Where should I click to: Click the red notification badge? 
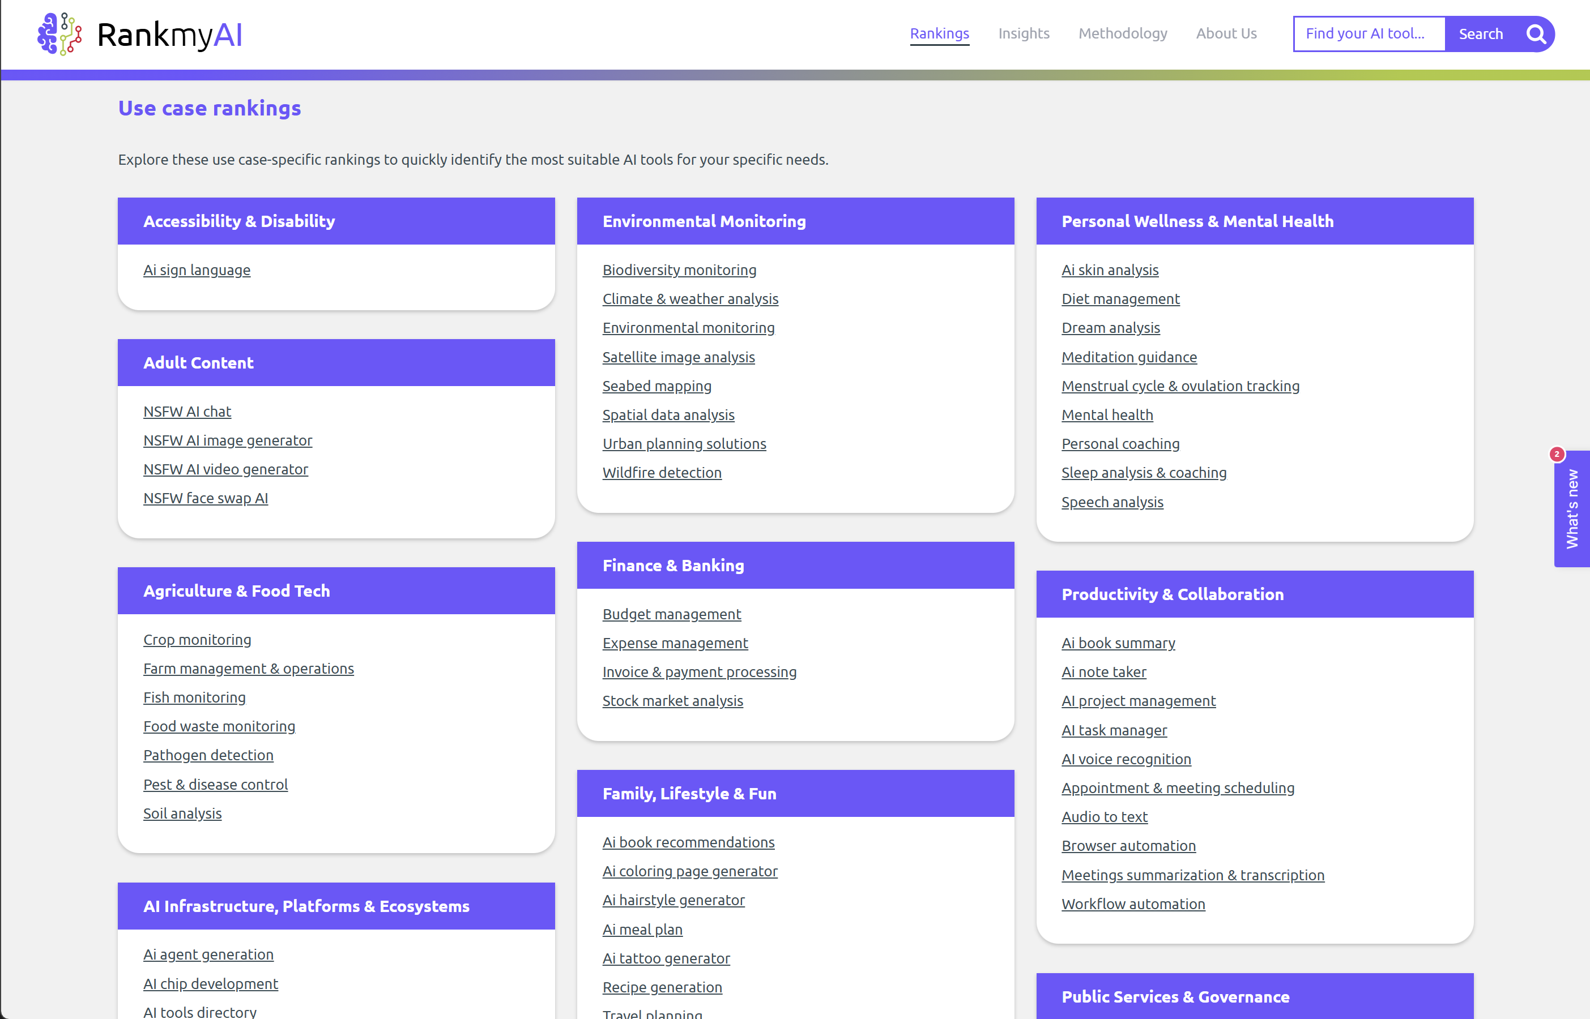[x=1556, y=454]
